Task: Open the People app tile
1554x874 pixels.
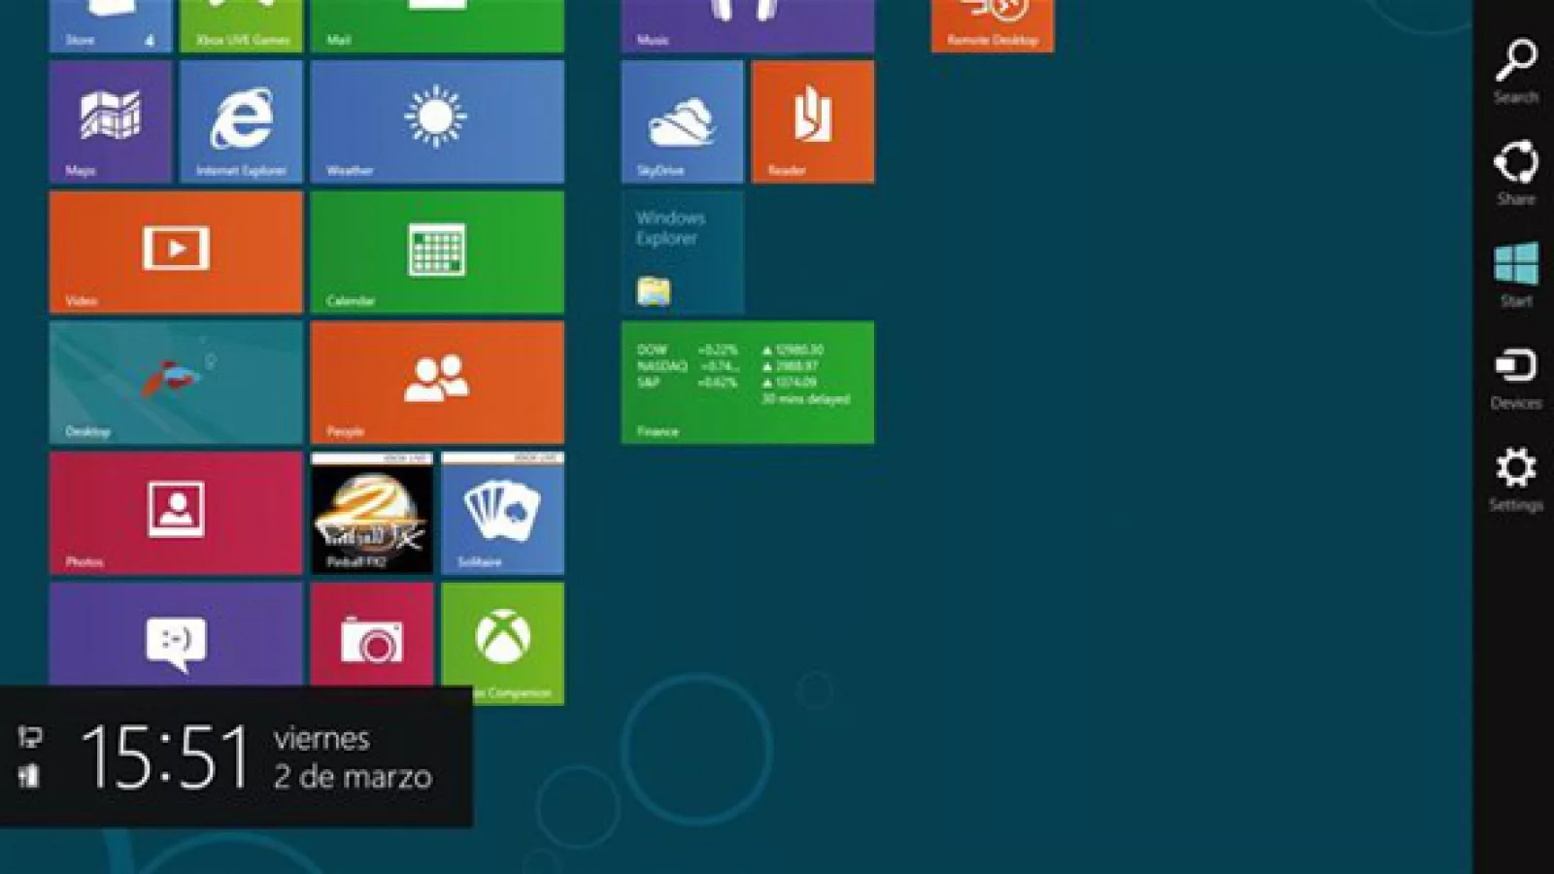Action: tap(437, 383)
